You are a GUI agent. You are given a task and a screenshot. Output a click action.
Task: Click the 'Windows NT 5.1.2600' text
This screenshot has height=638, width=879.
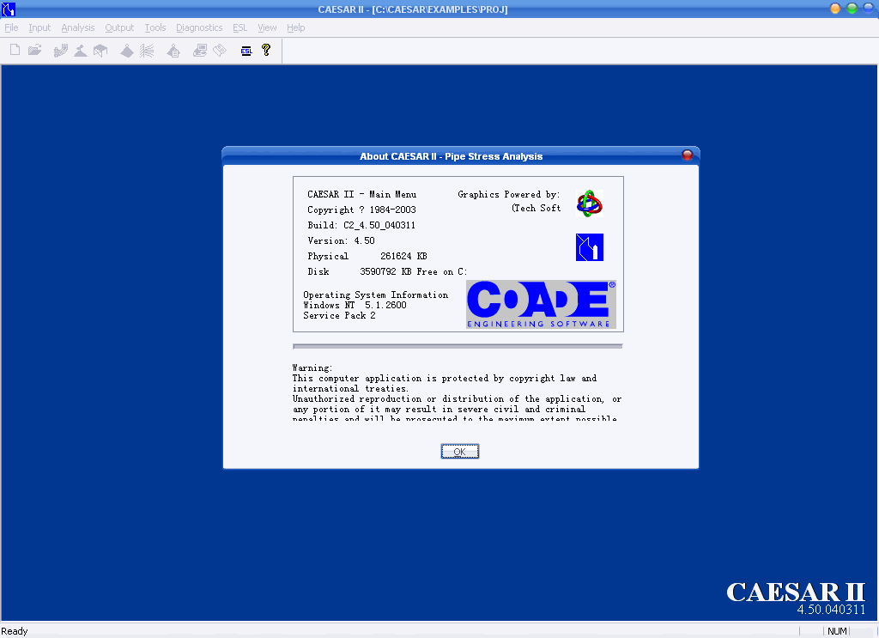[355, 305]
